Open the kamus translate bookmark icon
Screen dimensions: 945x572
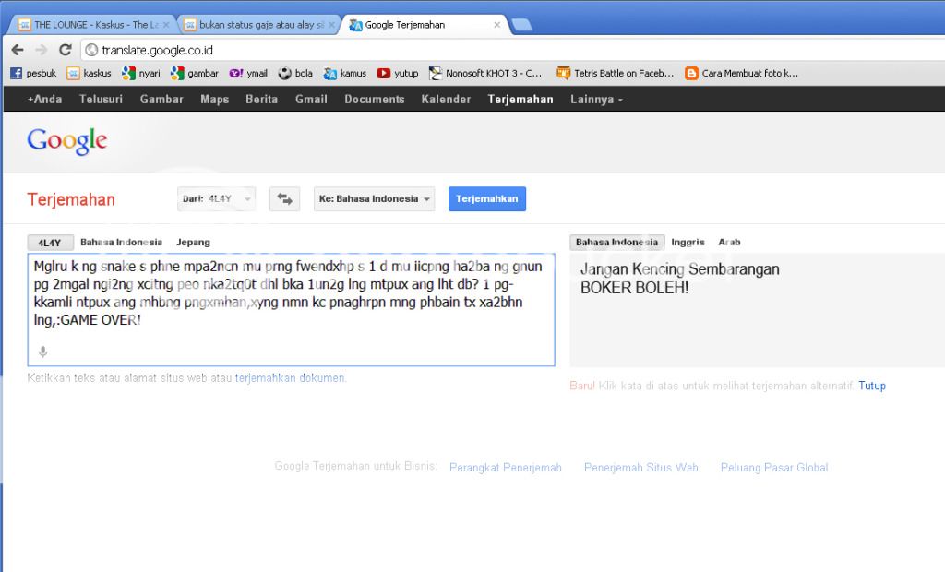pyautogui.click(x=329, y=74)
